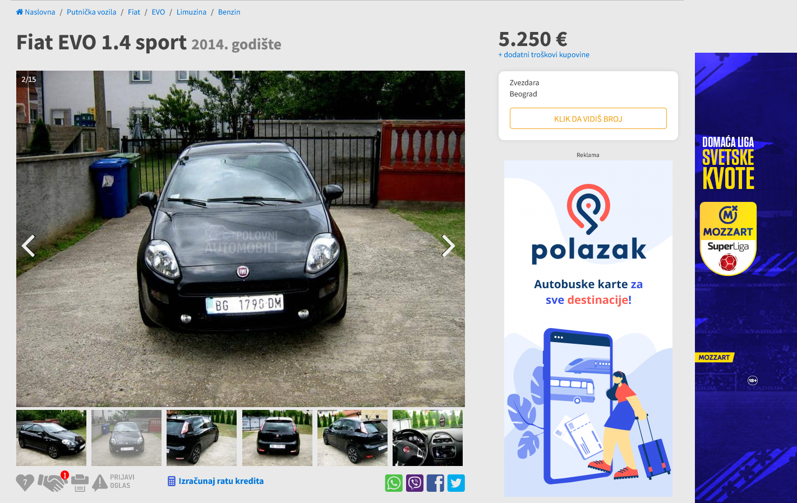Print the listing using printer icon

(x=80, y=483)
